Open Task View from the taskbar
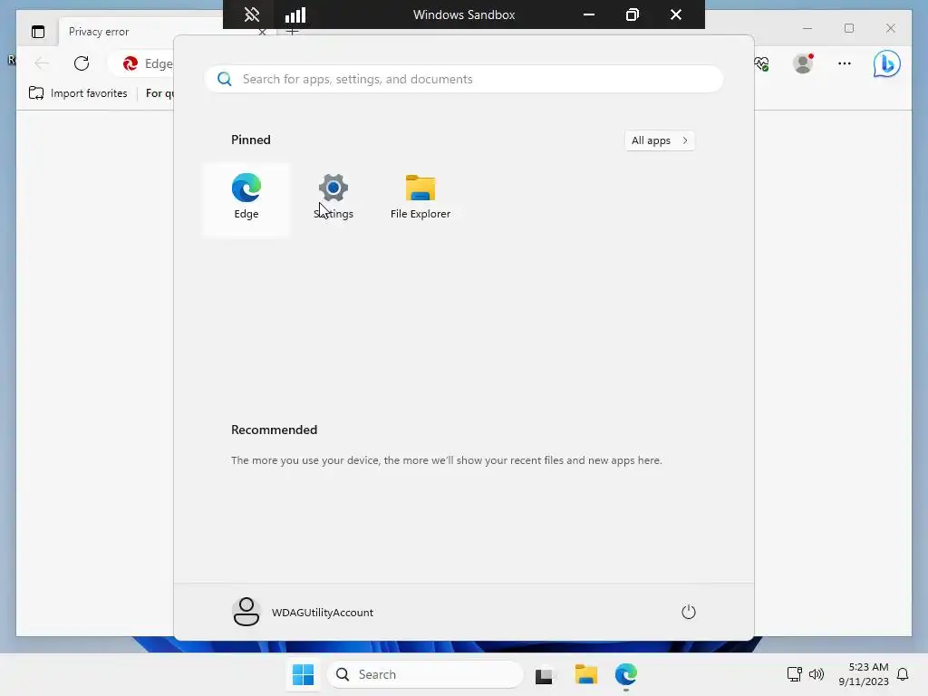The width and height of the screenshot is (928, 696). pyautogui.click(x=544, y=674)
